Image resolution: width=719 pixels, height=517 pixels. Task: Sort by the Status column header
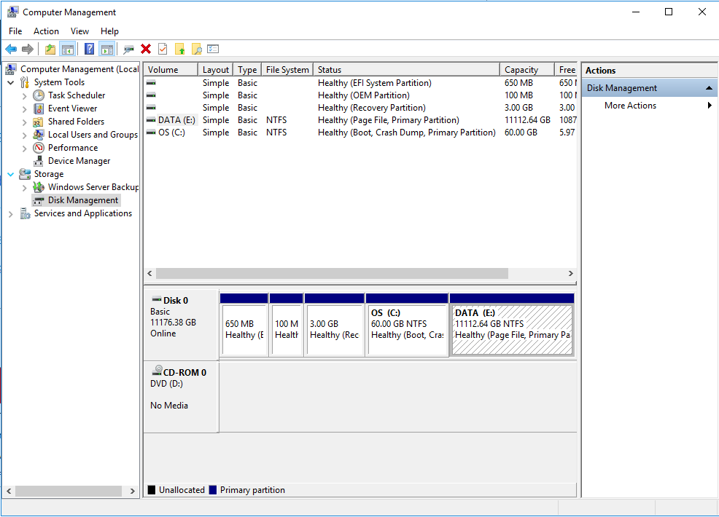click(x=407, y=70)
